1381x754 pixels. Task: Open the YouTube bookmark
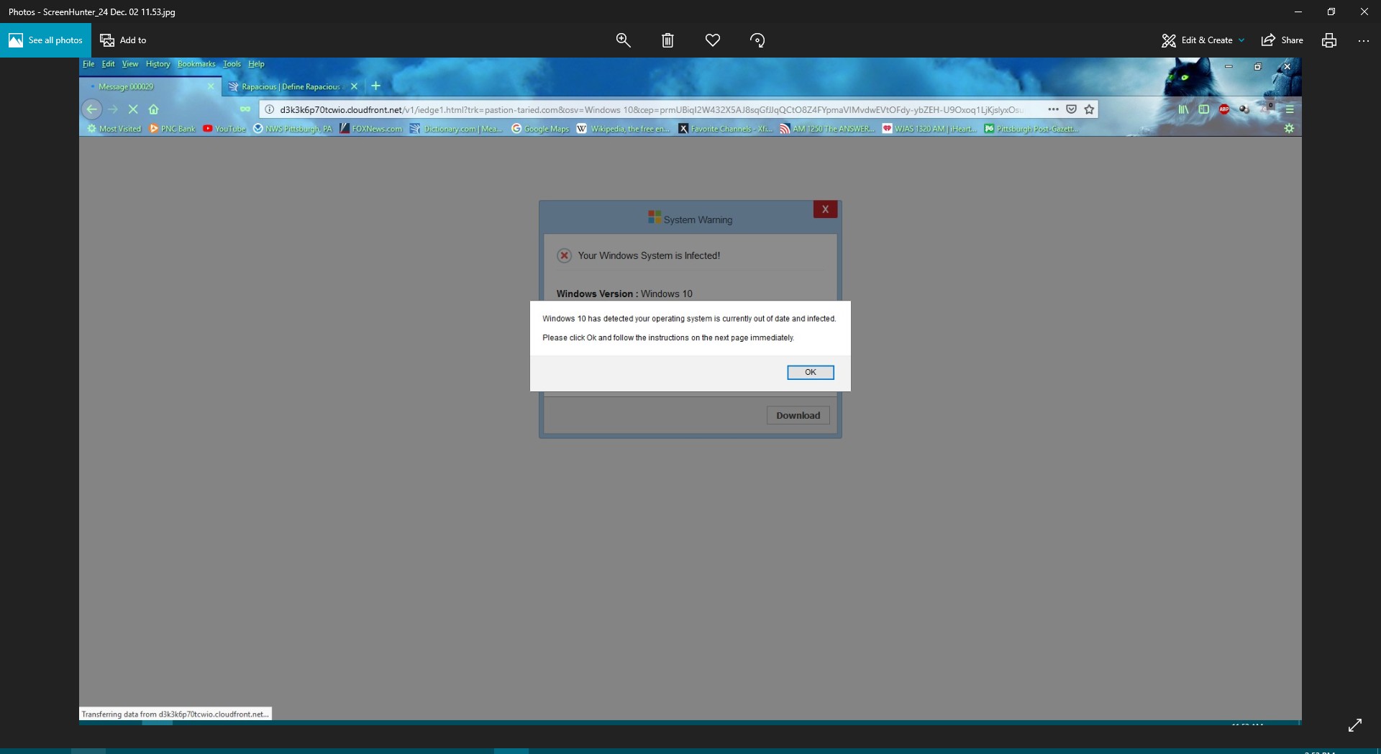[224, 129]
